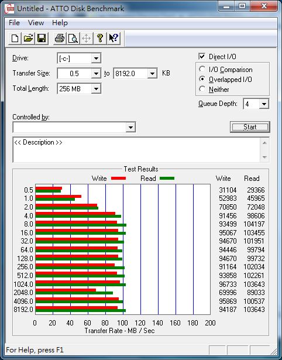Expand the Drive dropdown
Viewport: 282px width, 360px height.
coord(96,59)
